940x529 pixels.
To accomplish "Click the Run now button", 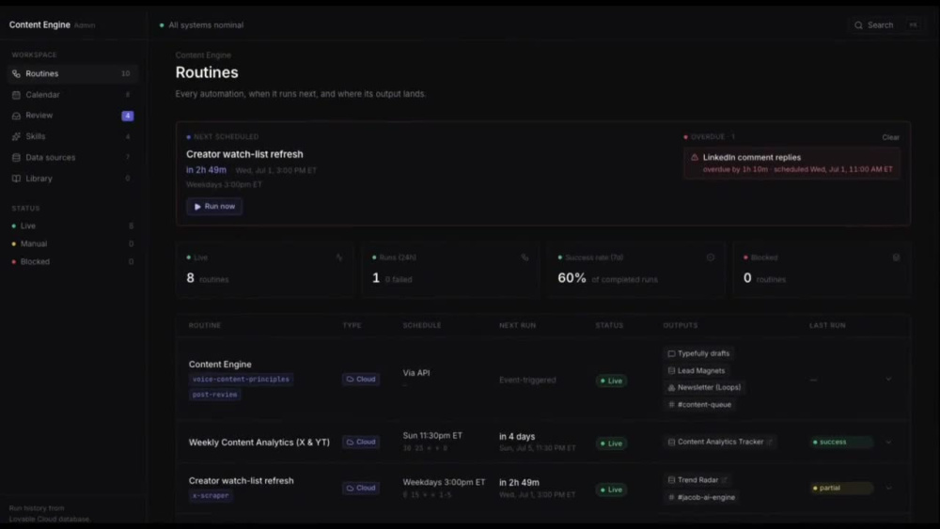I will [x=214, y=206].
